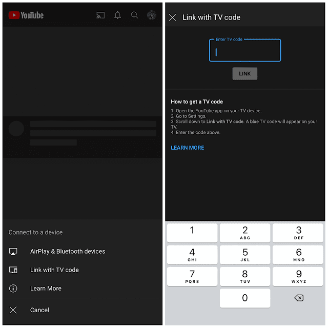Tap keypad digit 2 ABC
This screenshot has height=328, width=328.
coord(245,233)
